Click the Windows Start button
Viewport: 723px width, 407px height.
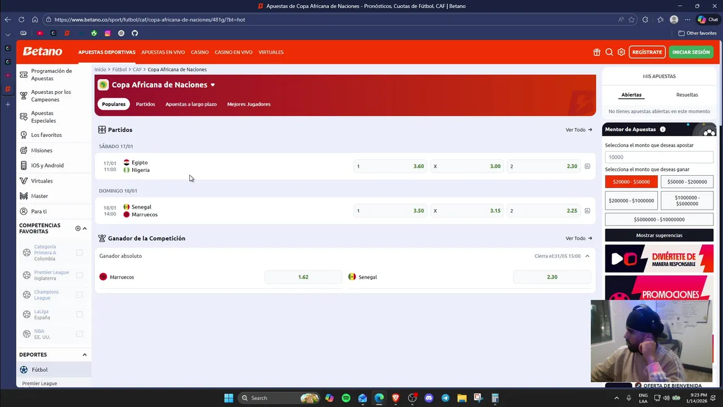click(229, 398)
